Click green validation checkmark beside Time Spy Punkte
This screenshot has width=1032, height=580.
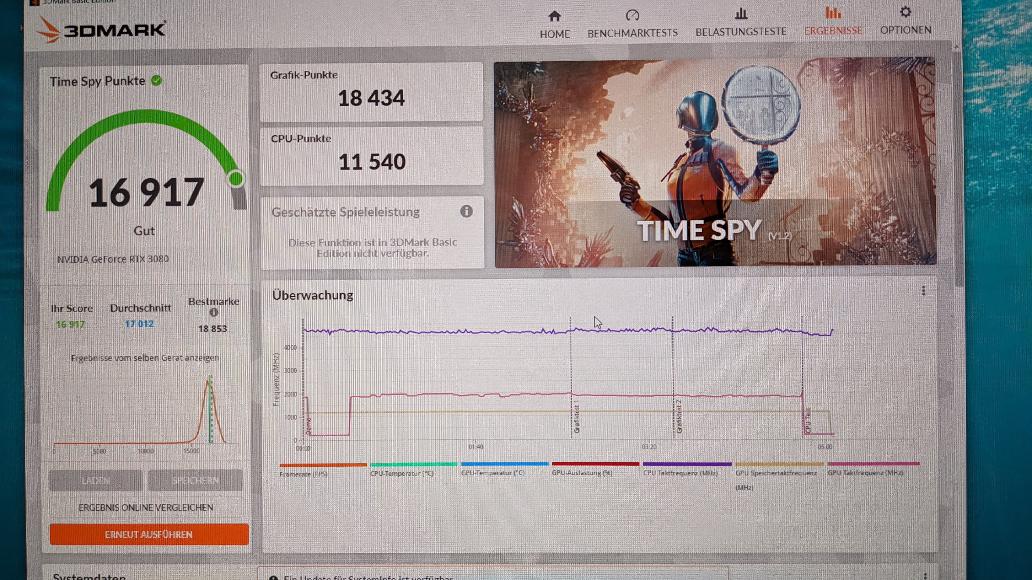pyautogui.click(x=157, y=81)
